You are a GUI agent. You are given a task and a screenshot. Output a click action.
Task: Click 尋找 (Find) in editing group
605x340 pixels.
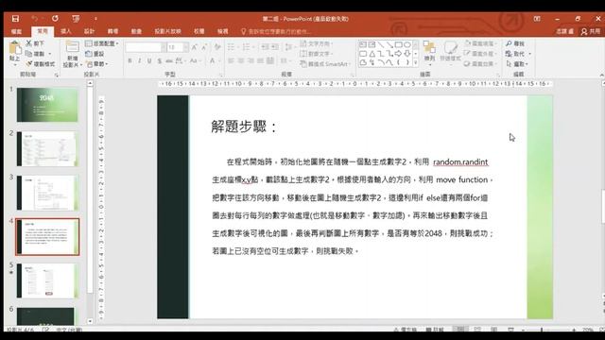coord(515,43)
